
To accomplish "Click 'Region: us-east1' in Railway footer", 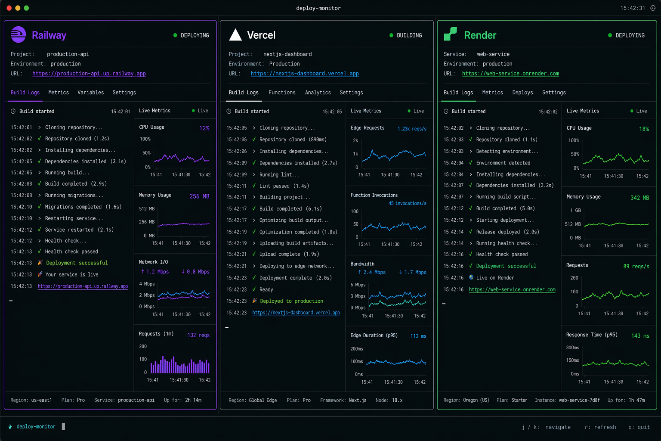I will (31, 400).
